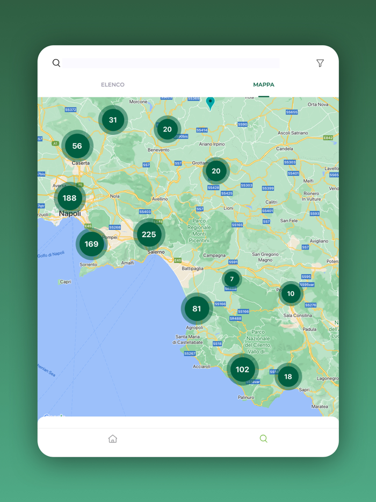Open the 169 cluster near Sorrento
This screenshot has width=376, height=502.
pyautogui.click(x=91, y=244)
